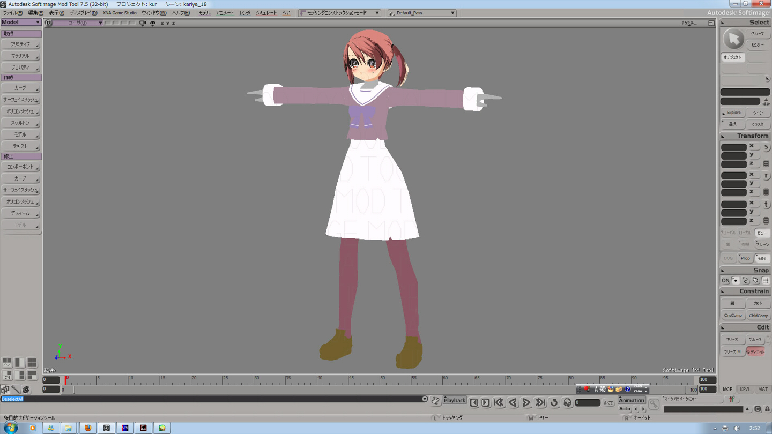
Task: Click play forward button
Action: (526, 402)
